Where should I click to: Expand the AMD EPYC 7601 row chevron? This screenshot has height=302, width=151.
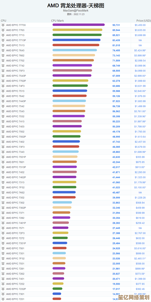click(x=3, y=162)
